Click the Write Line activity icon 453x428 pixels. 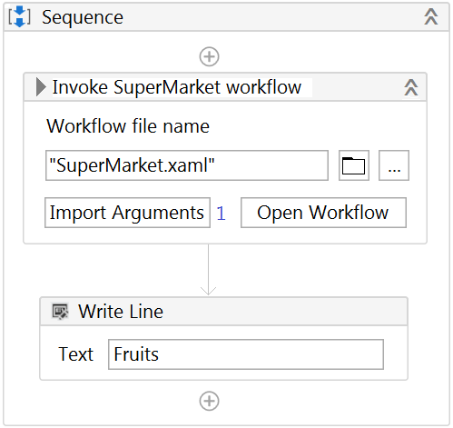click(x=60, y=312)
